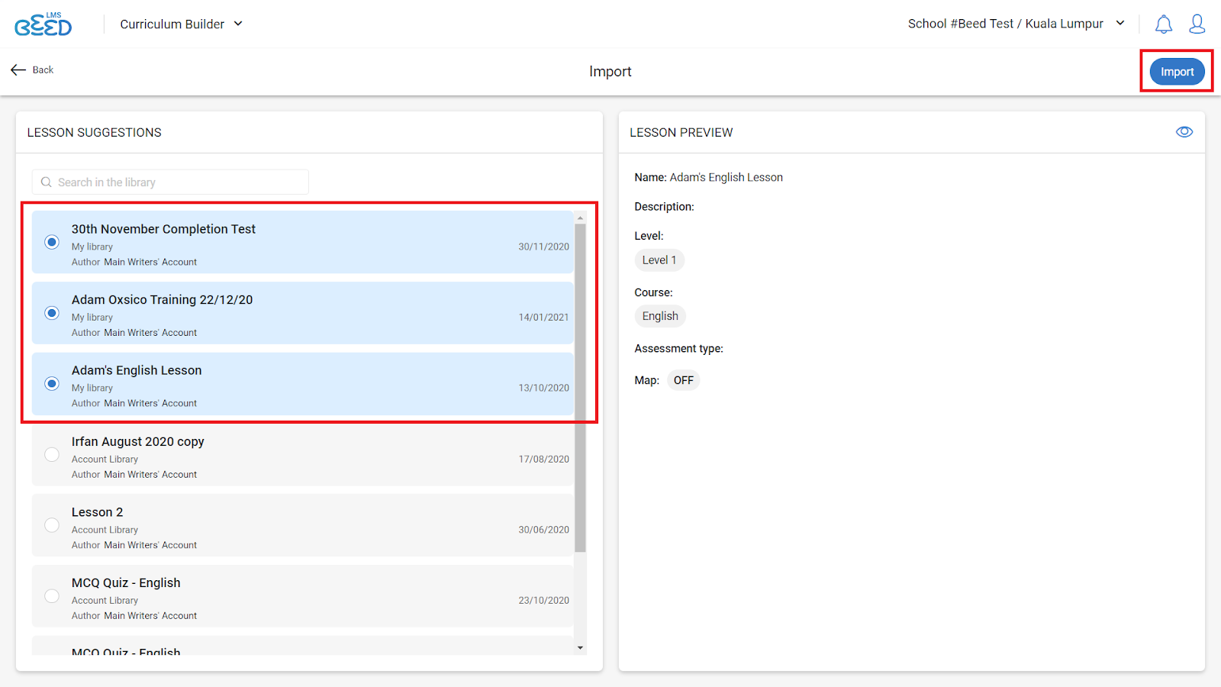
Task: Click the lesson list scrollbar thumb
Action: [580, 388]
